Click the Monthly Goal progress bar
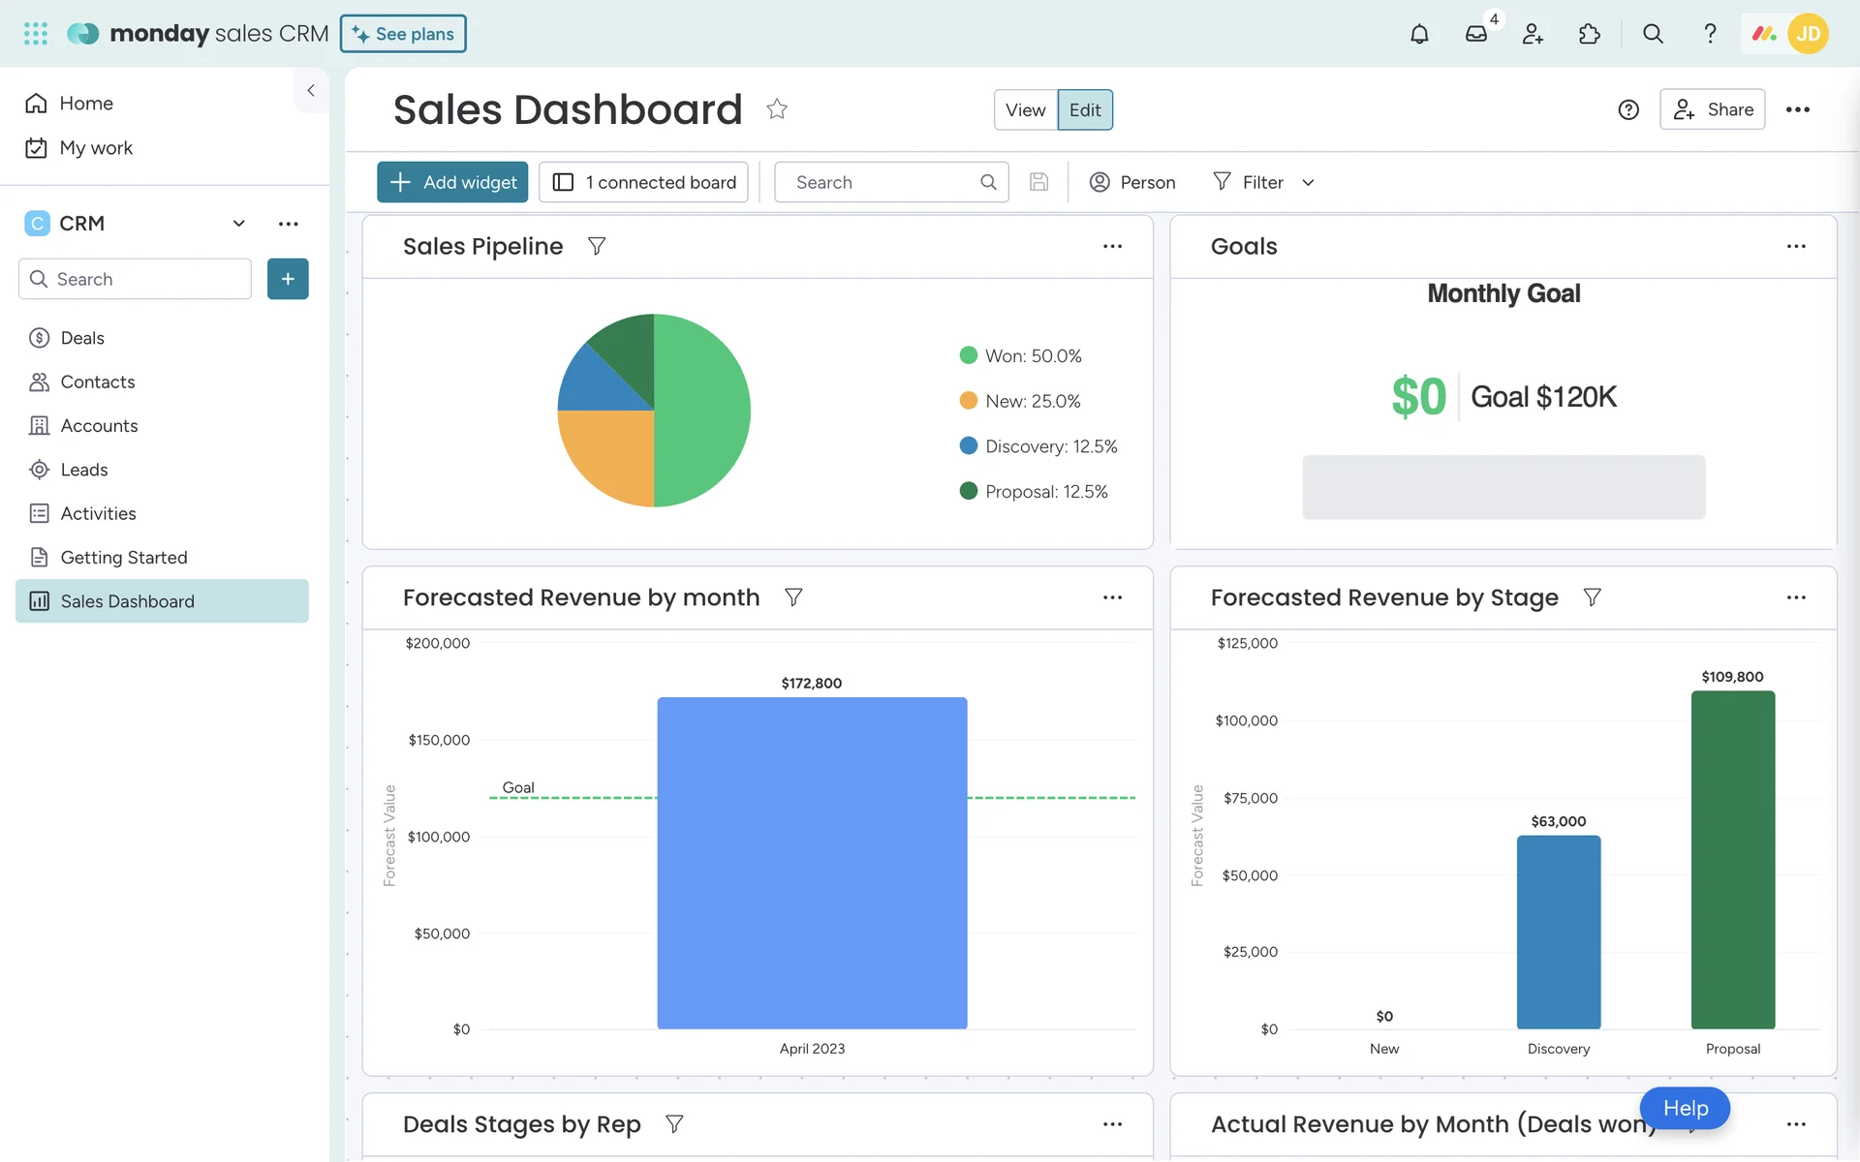Screen dimensions: 1860x1162 point(1503,487)
